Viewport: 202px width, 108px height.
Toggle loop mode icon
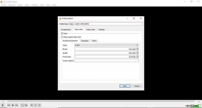(36, 105)
